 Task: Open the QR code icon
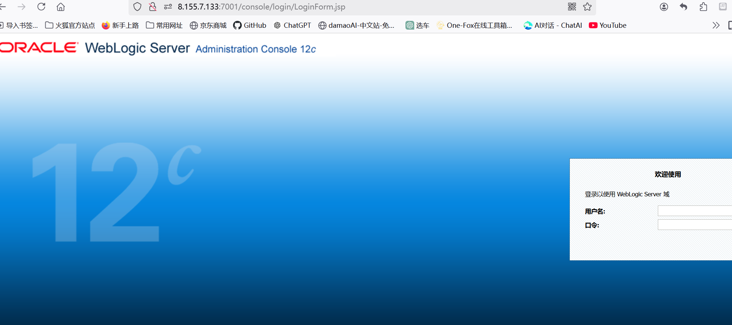572,7
